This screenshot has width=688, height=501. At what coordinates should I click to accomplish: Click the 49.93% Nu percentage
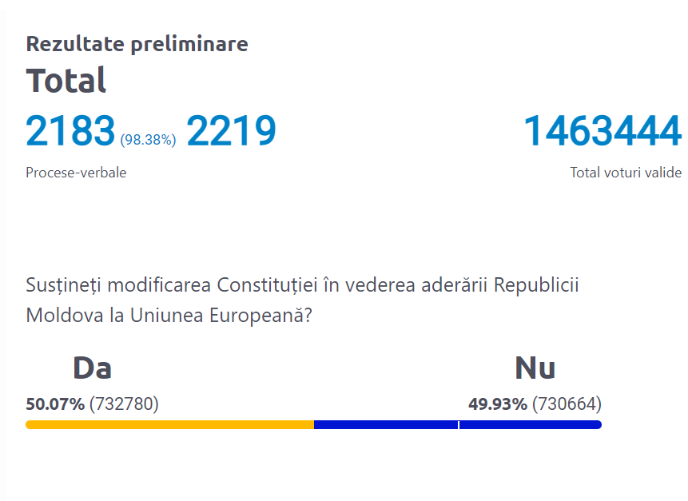497,404
